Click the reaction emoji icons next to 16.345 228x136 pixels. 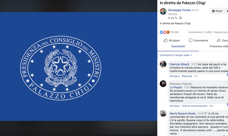click(x=165, y=32)
